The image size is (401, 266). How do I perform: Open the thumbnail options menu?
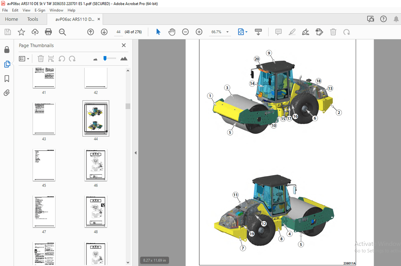(x=24, y=58)
